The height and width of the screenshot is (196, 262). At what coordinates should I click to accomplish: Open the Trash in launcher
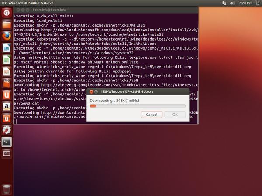tap(7, 189)
